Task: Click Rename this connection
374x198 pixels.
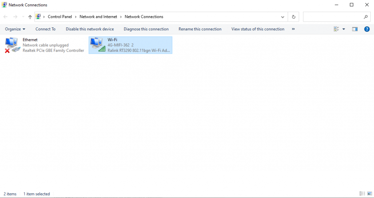Action: point(200,29)
